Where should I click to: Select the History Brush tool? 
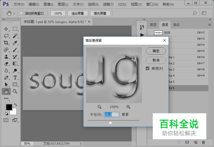click(x=15, y=57)
